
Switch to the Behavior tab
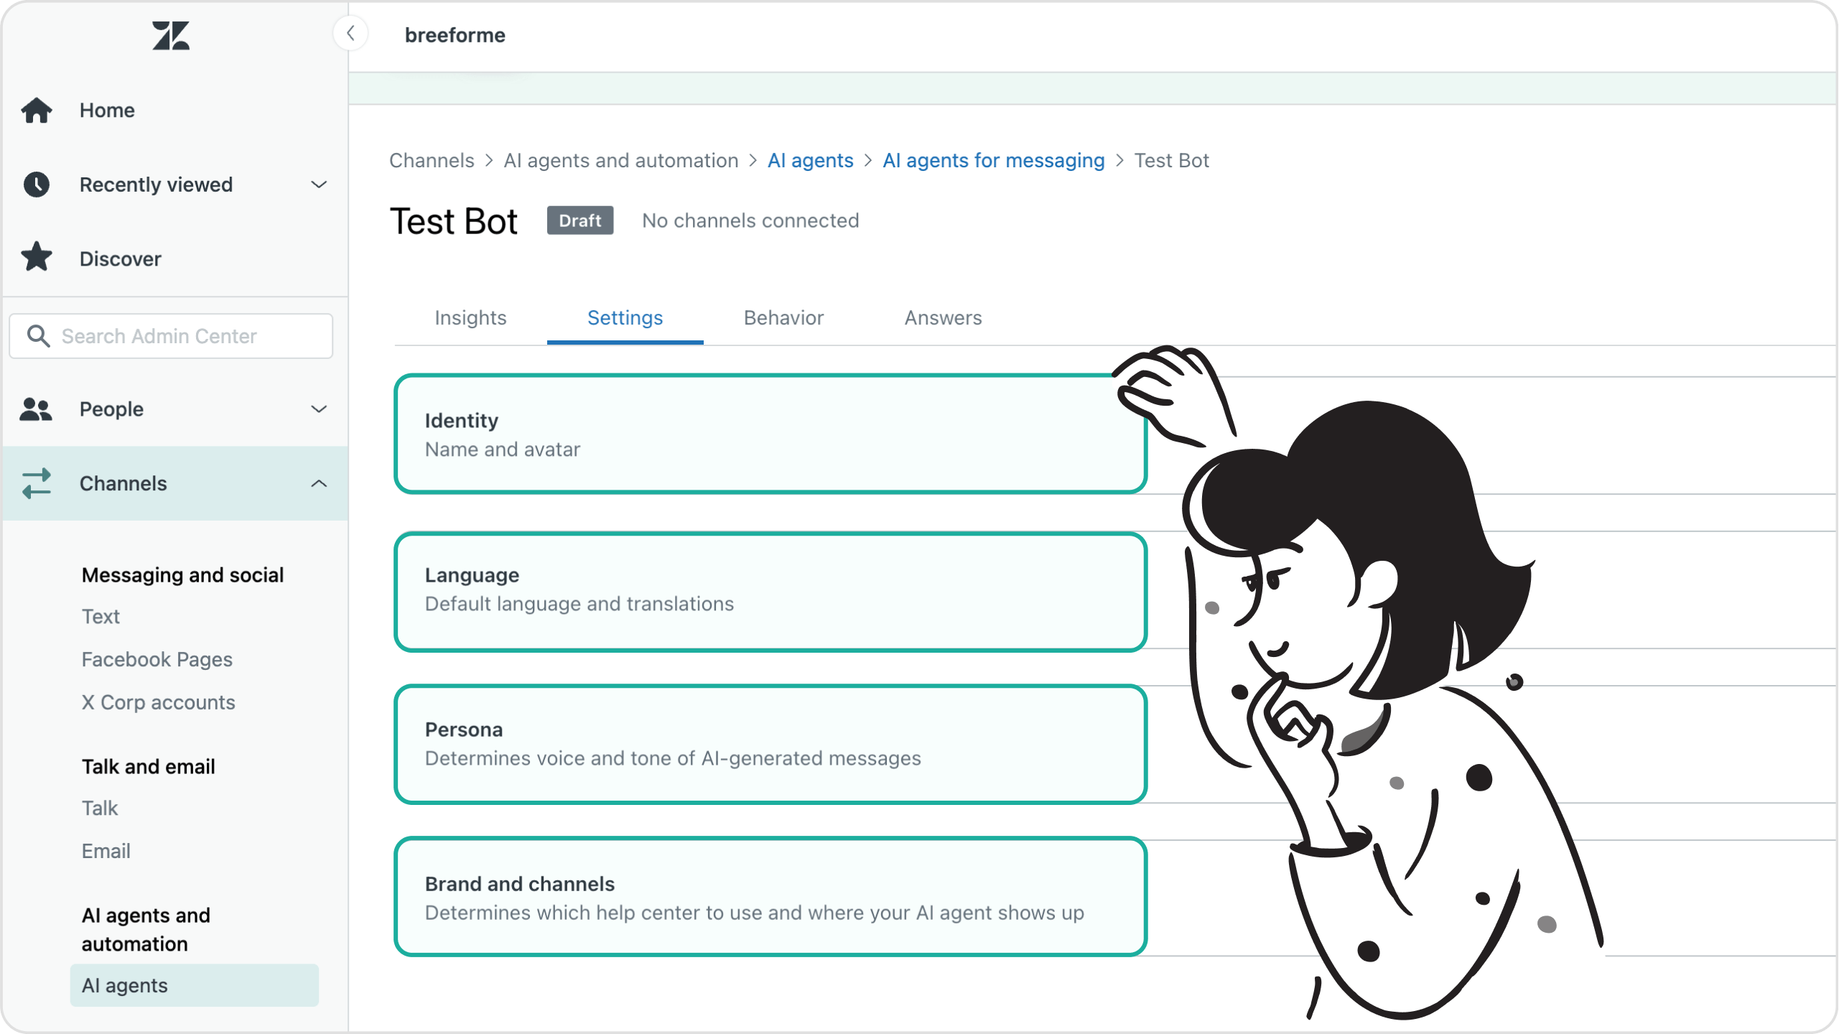pyautogui.click(x=783, y=317)
